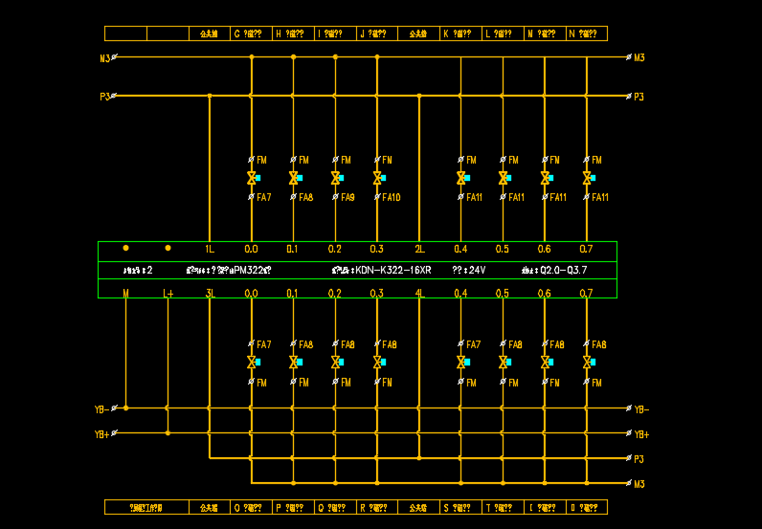The height and width of the screenshot is (529, 762).
Task: Click the P3 label at the top right
Action: 639,98
